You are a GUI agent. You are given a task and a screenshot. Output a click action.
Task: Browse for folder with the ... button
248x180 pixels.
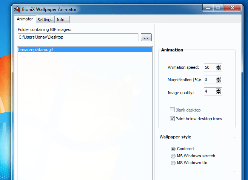point(146,37)
